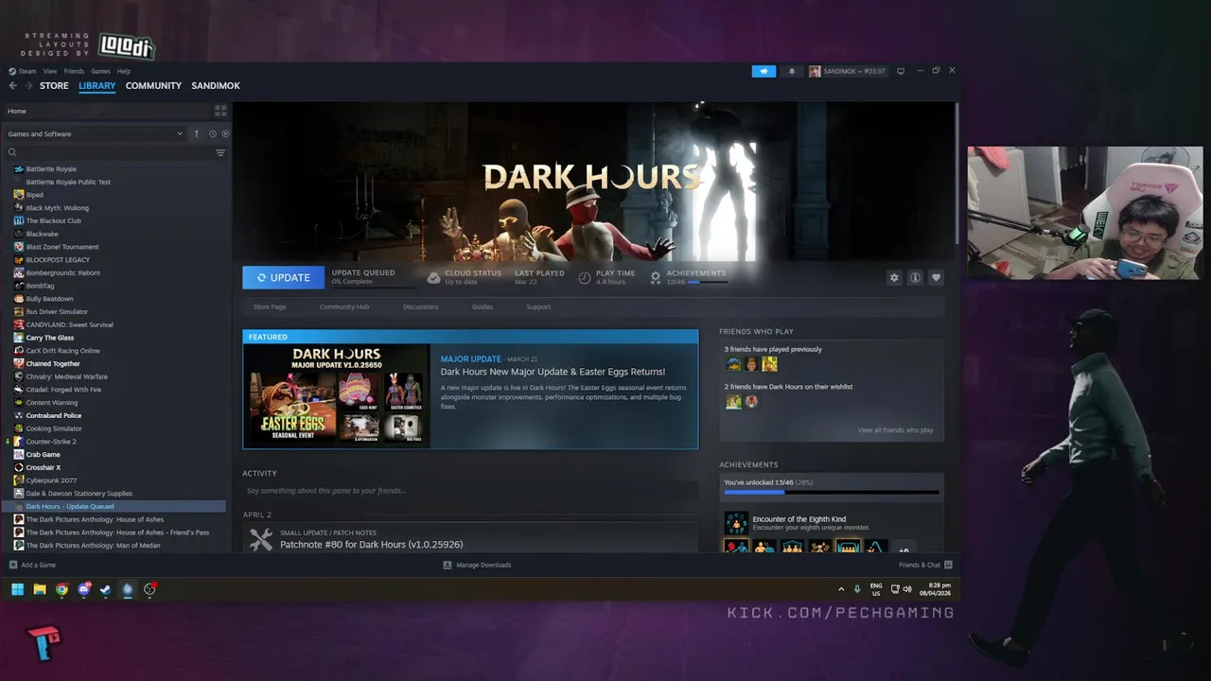View all friends who play
This screenshot has width=1211, height=681.
(895, 430)
